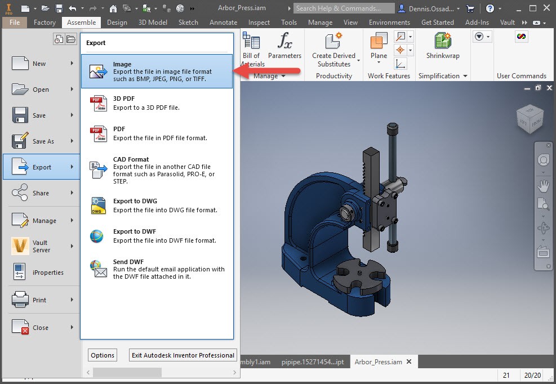556x384 pixels.
Task: Click the ViewCube in the viewport
Action: [x=530, y=120]
